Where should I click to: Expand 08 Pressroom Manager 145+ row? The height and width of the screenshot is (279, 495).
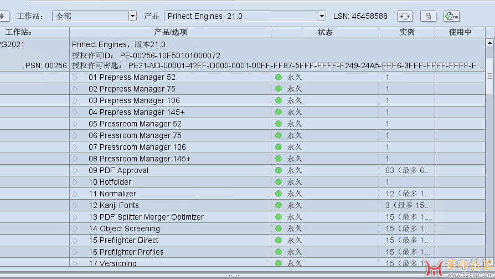[75, 159]
